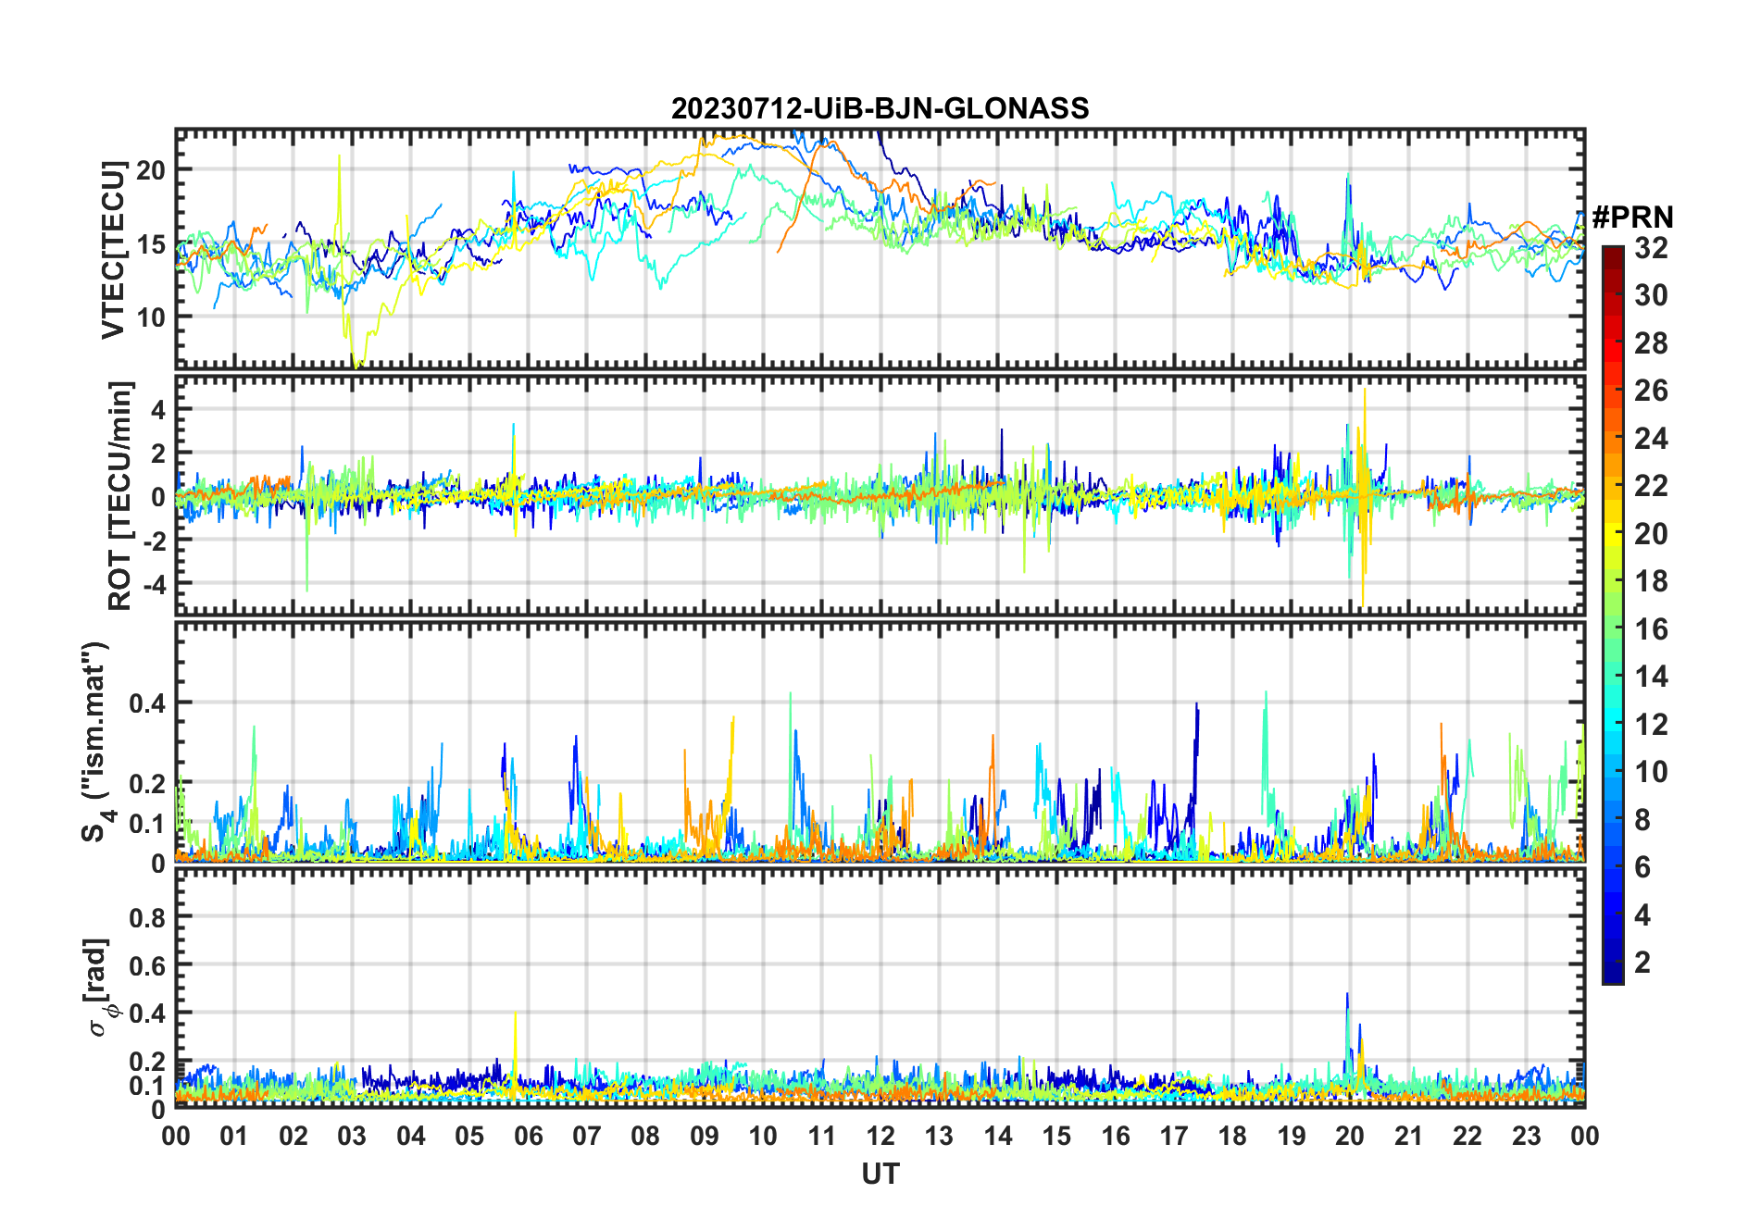Click colorbar tick label 32
The width and height of the screenshot is (1761, 1231).
click(1651, 248)
